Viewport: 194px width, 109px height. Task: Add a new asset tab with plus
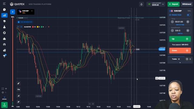click(13, 12)
